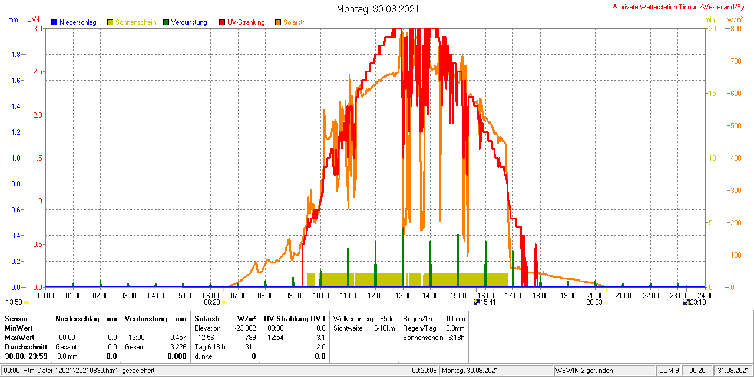Click the Solarstr. W/m² column header
The width and height of the screenshot is (754, 377).
click(x=225, y=318)
